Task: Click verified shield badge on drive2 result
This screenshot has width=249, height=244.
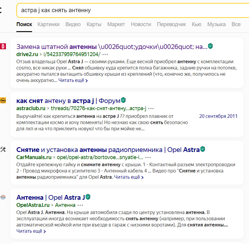Action: (210, 46)
